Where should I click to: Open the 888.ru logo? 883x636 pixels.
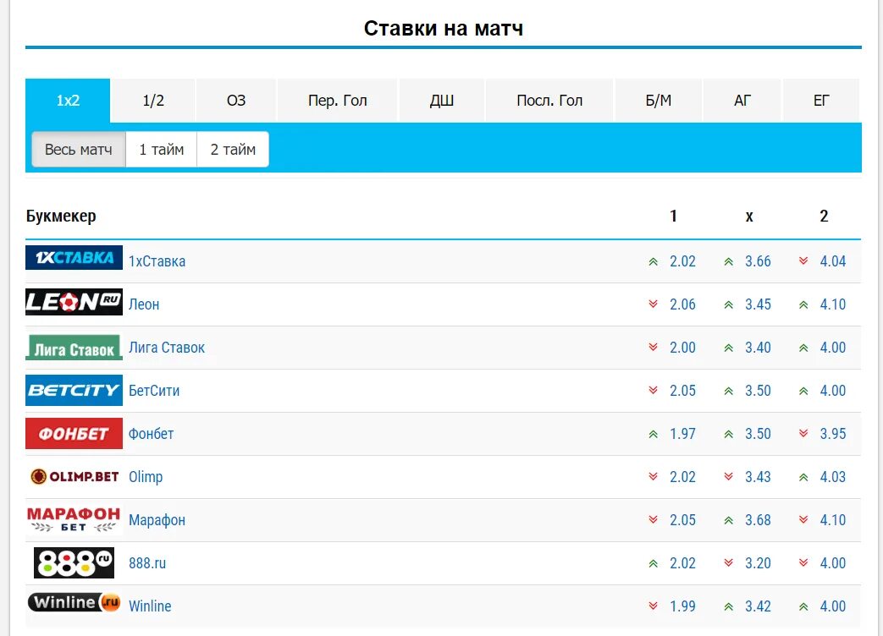[x=74, y=563]
